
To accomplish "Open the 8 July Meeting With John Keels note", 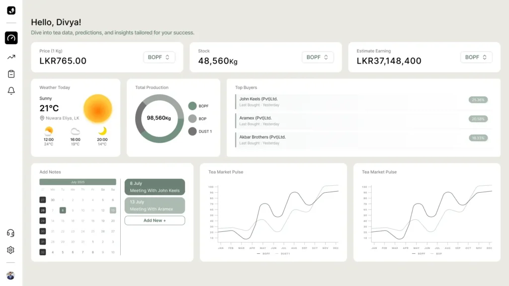I will [155, 187].
